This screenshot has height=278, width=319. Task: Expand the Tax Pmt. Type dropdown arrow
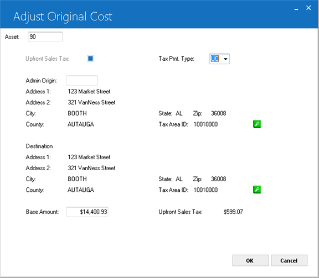pyautogui.click(x=225, y=59)
